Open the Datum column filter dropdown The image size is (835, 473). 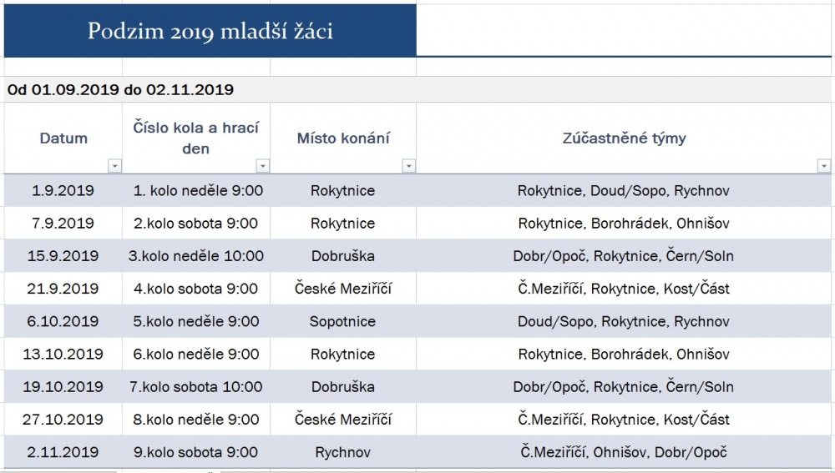[x=114, y=166]
